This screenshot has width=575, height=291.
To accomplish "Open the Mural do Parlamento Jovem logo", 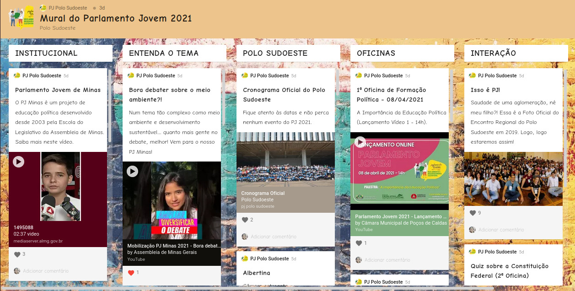I will pyautogui.click(x=21, y=18).
